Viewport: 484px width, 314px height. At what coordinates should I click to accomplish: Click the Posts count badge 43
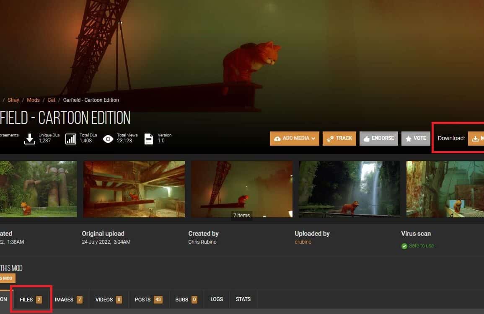point(158,299)
